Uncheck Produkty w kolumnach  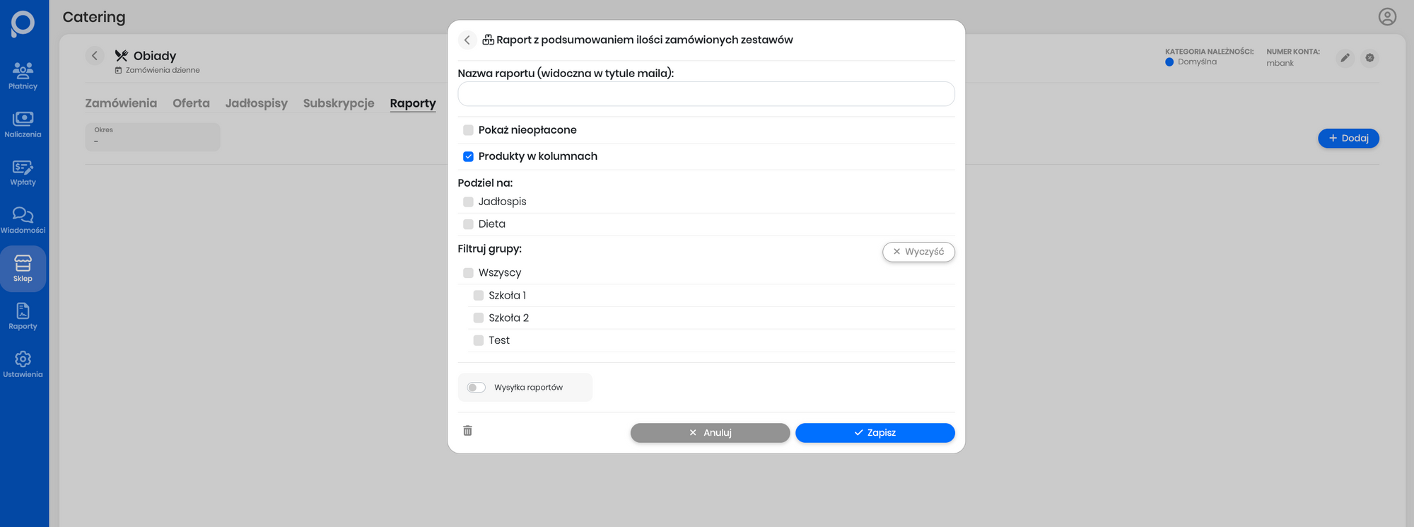coord(468,156)
